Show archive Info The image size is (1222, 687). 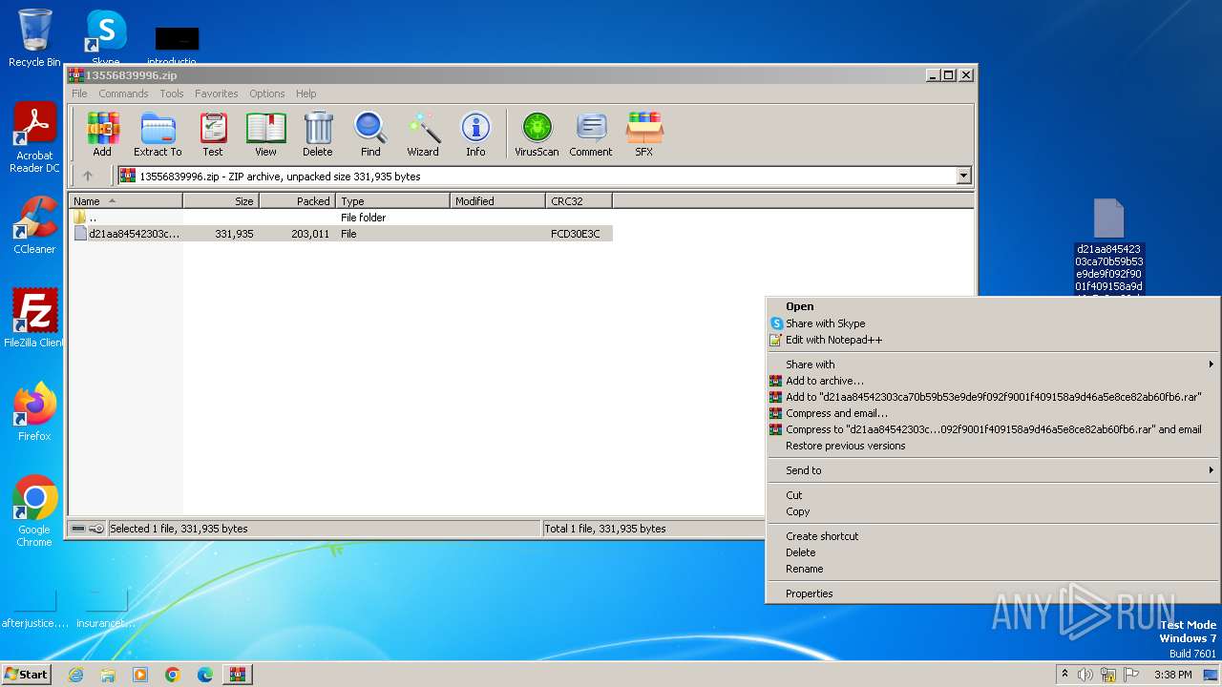pyautogui.click(x=475, y=134)
